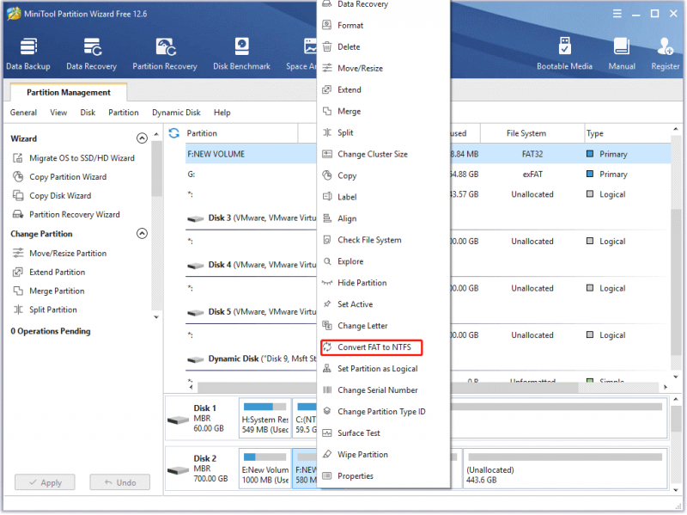Choose Convert FAT to NTFS
Viewport: 687px width, 515px height.
coord(372,347)
